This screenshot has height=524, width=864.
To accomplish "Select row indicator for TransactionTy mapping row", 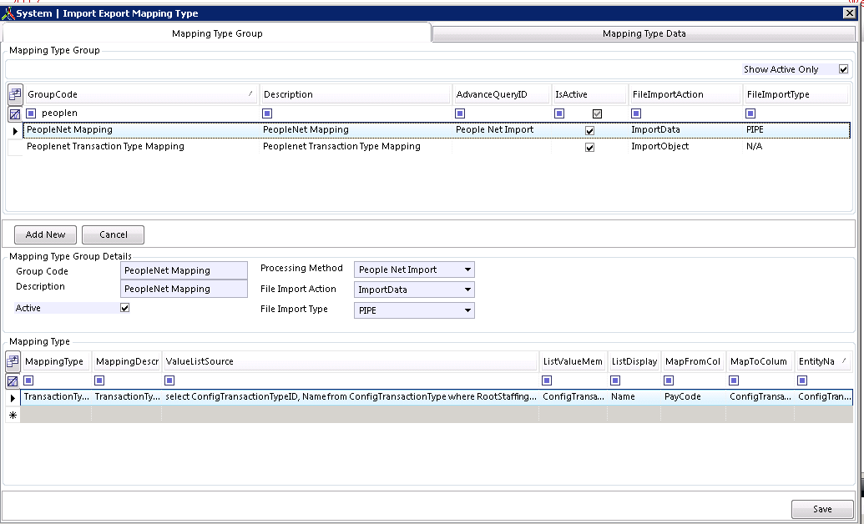I will click(13, 397).
